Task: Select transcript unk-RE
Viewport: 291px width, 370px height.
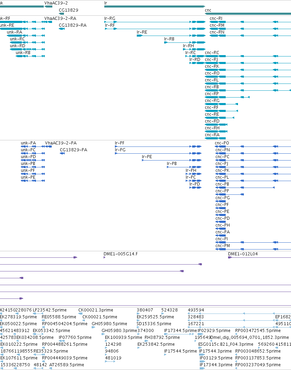Action: [x=7, y=25]
